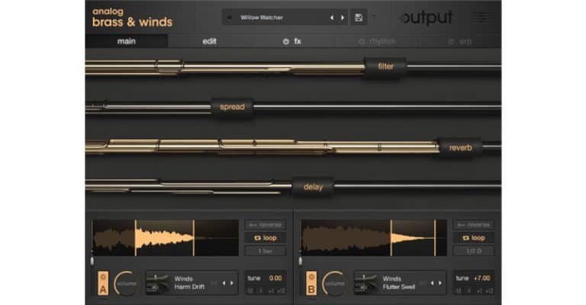The height and width of the screenshot is (305, 586).
Task: Click the spread macro slider handle
Action: pyautogui.click(x=232, y=108)
